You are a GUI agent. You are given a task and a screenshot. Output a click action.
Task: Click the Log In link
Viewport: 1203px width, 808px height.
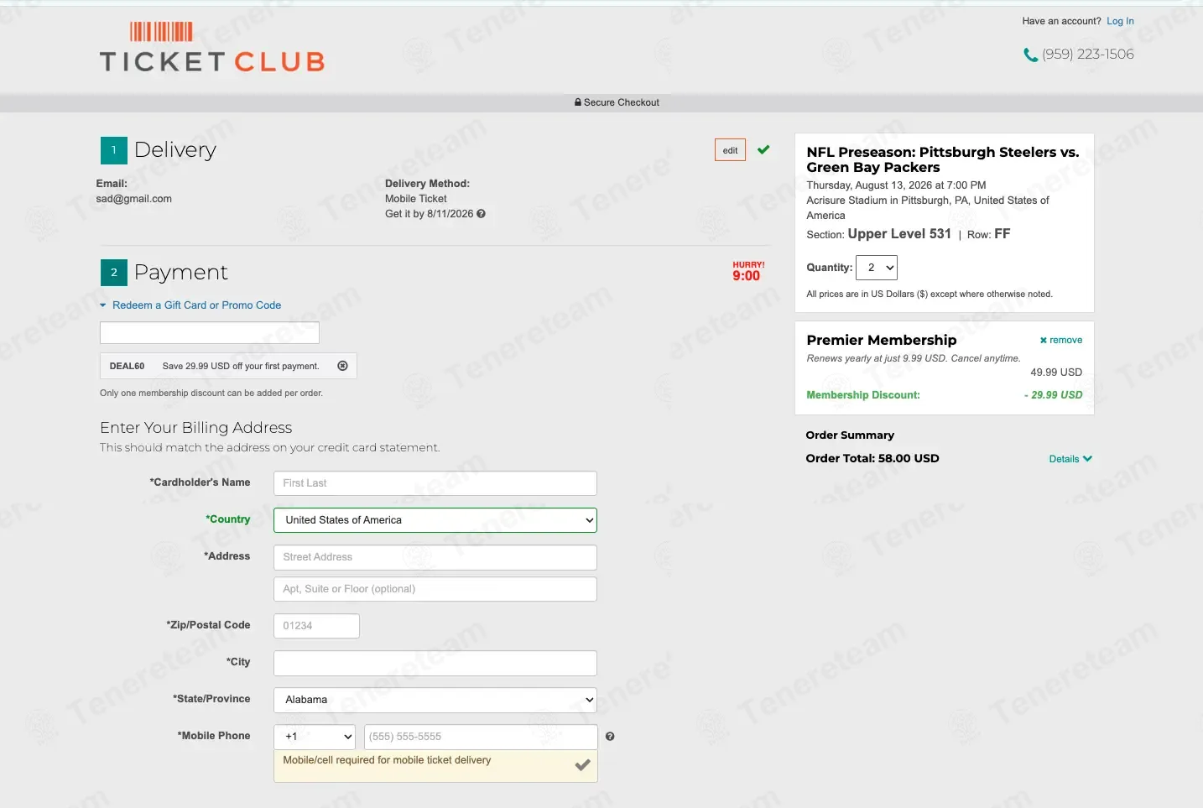tap(1120, 21)
